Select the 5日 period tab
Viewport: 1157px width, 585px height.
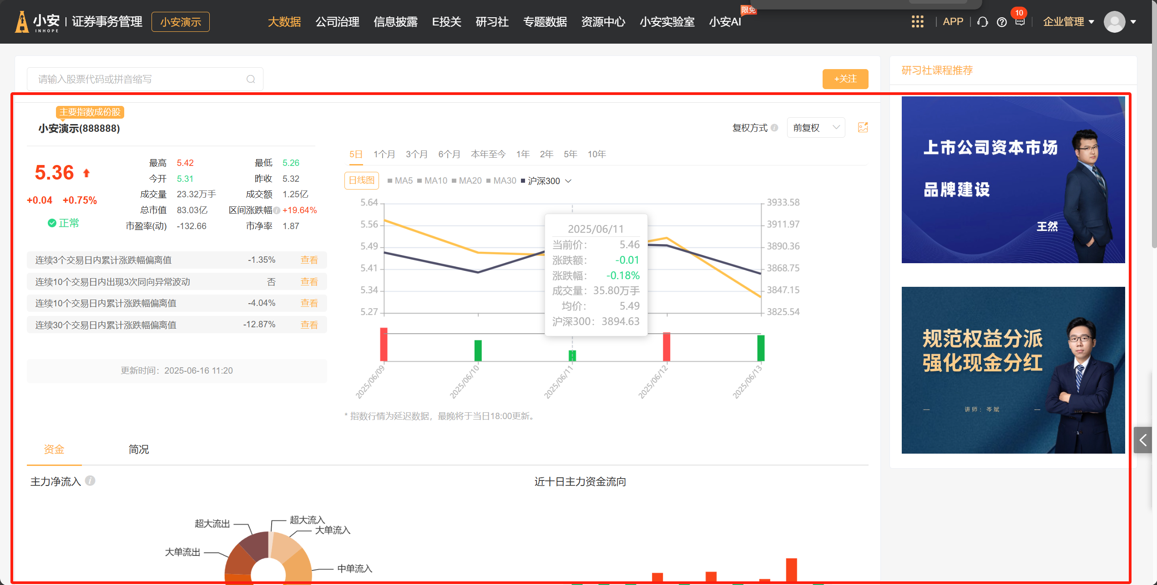coord(356,155)
